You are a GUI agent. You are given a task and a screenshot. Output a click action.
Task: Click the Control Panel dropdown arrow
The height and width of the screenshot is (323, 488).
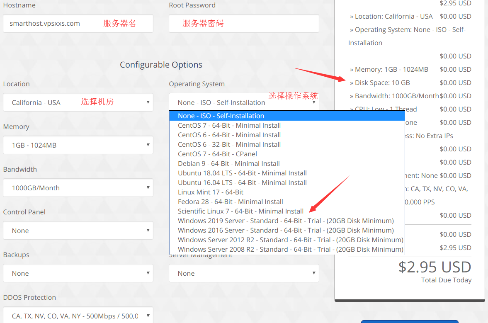pos(148,230)
